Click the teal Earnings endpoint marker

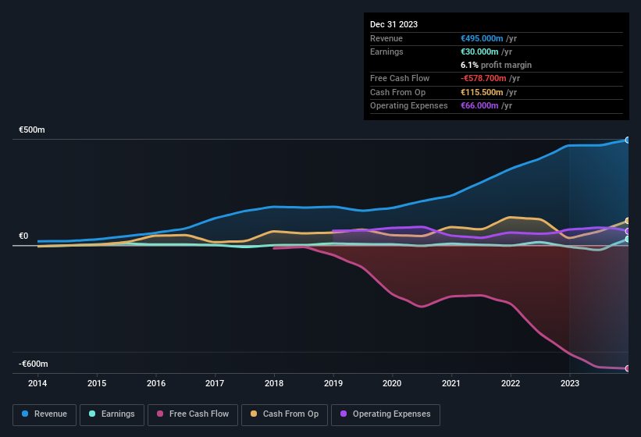coord(628,240)
